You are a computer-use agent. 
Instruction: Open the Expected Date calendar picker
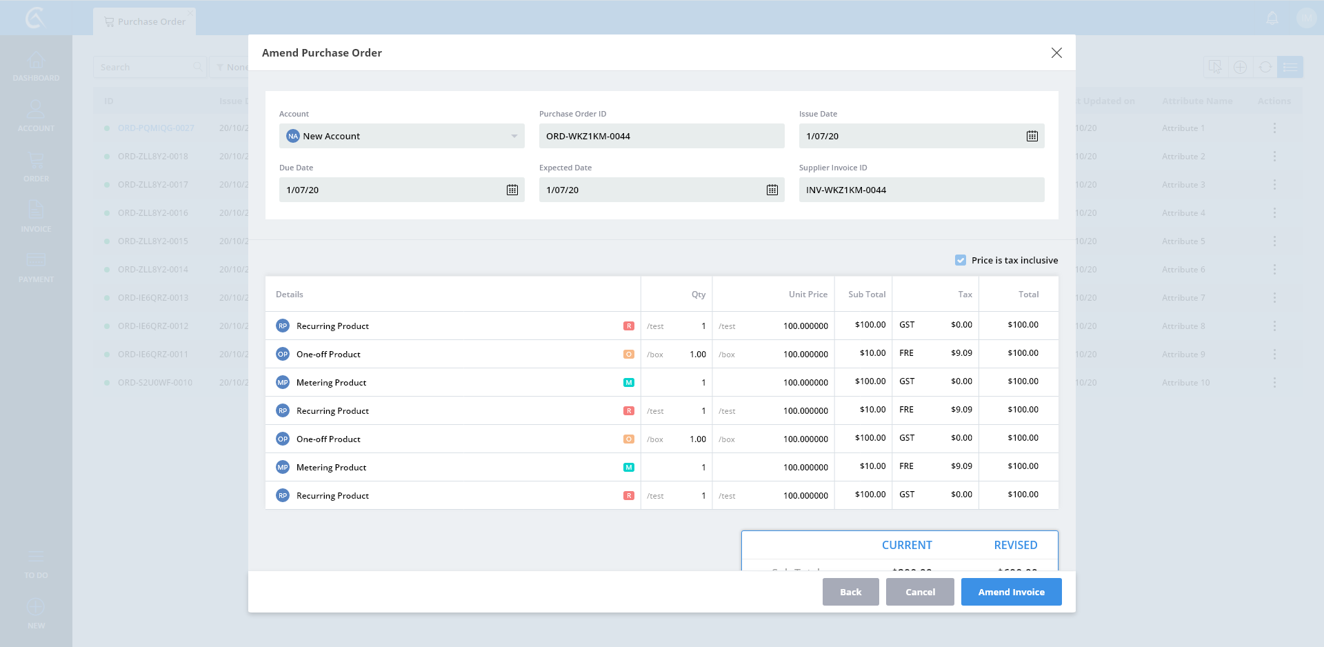[772, 190]
